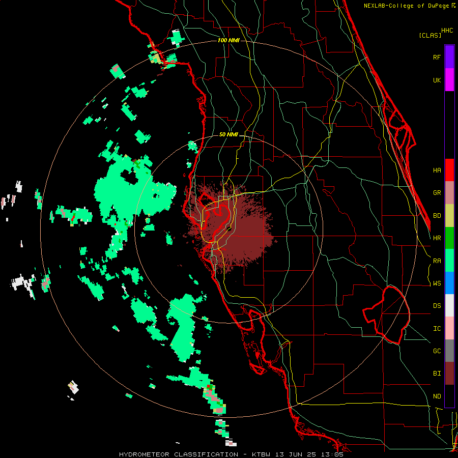
Task: Click the GC legend label text
Action: pos(437,351)
